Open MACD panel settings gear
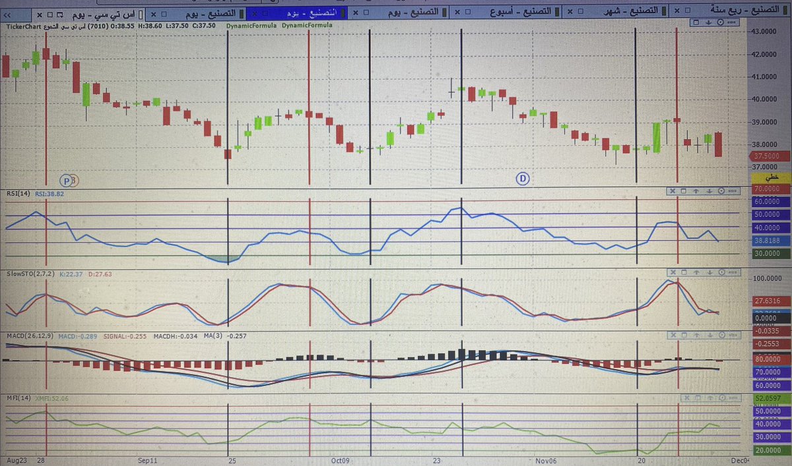Screen dimensions: 792x466 [x=722, y=335]
